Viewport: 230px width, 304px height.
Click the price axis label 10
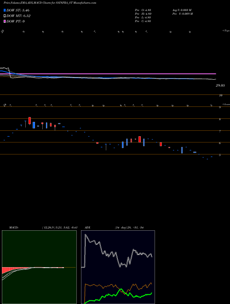pos(221,95)
